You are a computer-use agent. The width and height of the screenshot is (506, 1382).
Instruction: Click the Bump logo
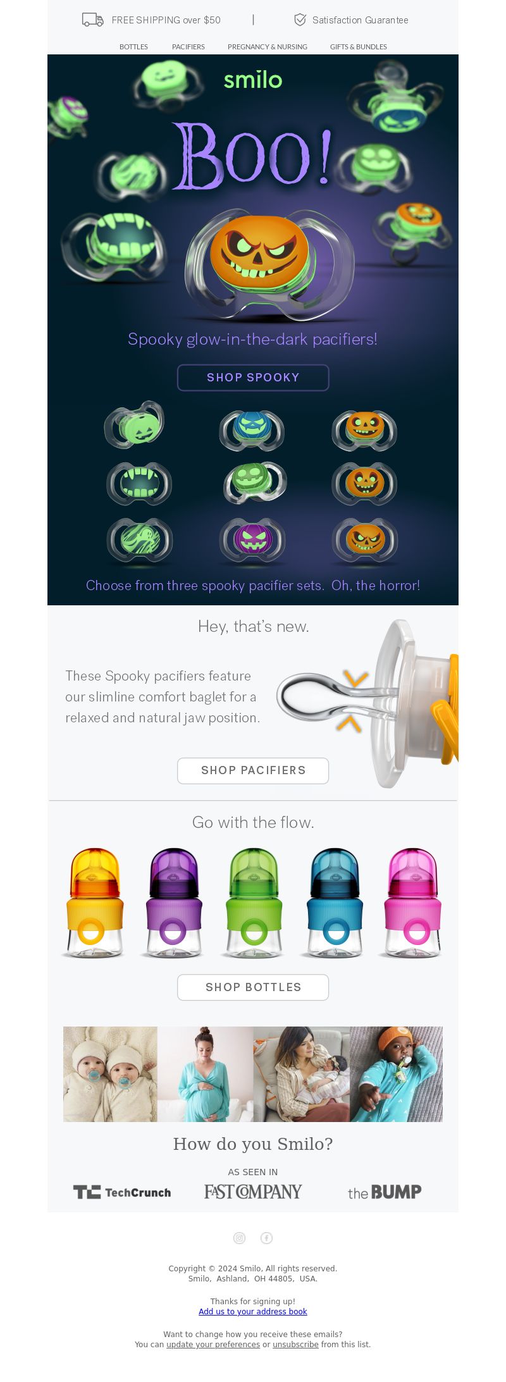[385, 1192]
